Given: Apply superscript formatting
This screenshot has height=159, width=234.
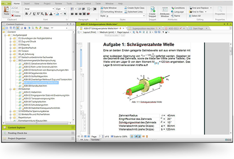Looking at the screenshot, I should coord(38,14).
